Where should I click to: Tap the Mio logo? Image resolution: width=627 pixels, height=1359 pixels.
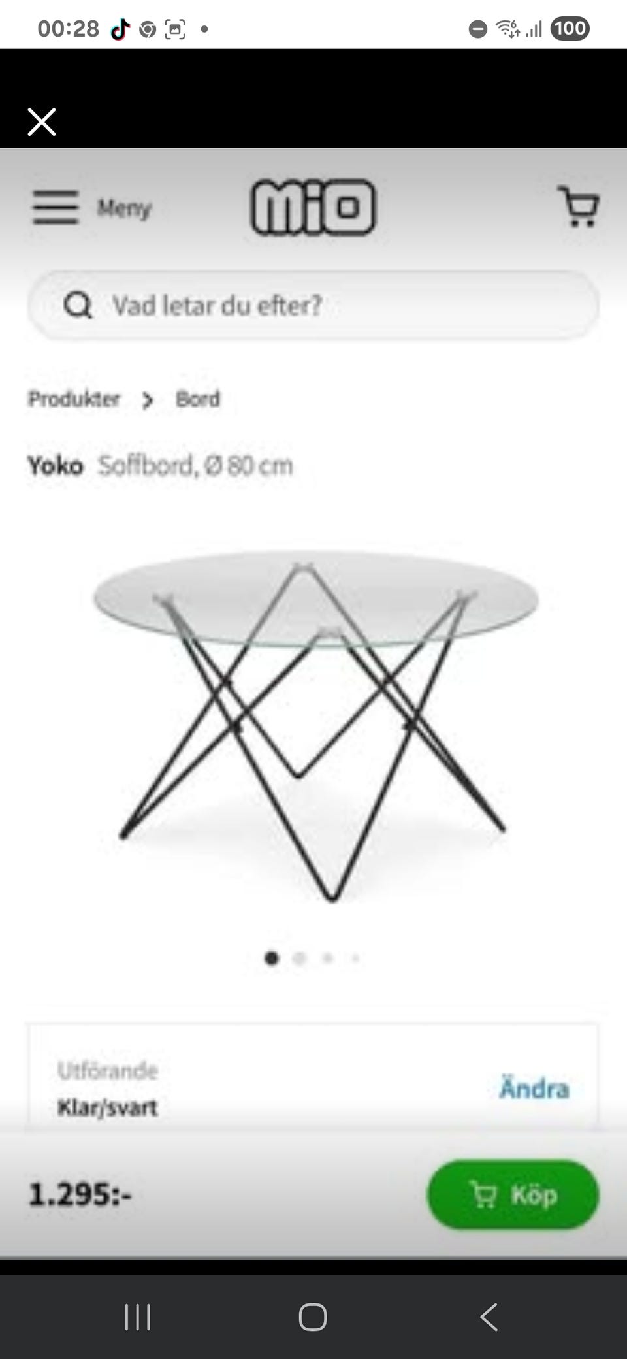(x=313, y=207)
